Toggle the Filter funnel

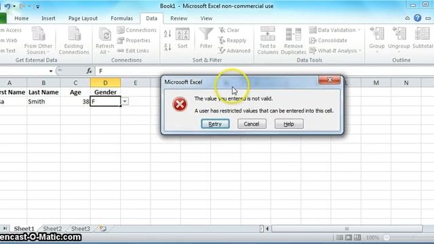coord(206,38)
